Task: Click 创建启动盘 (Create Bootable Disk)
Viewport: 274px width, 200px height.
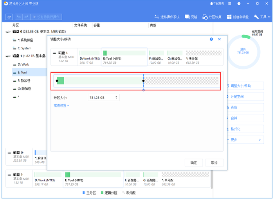Action: click(x=237, y=17)
